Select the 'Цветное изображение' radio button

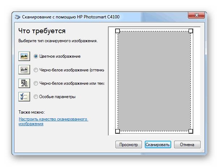36,56
